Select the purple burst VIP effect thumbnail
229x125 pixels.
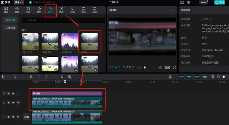(70, 41)
